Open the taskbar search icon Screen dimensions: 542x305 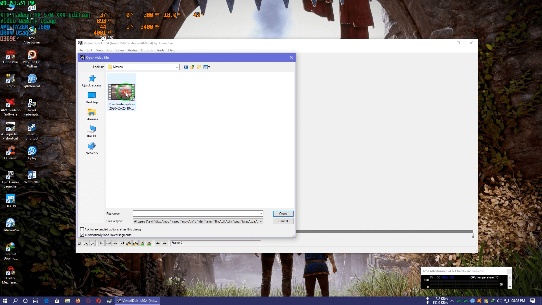coord(15,301)
